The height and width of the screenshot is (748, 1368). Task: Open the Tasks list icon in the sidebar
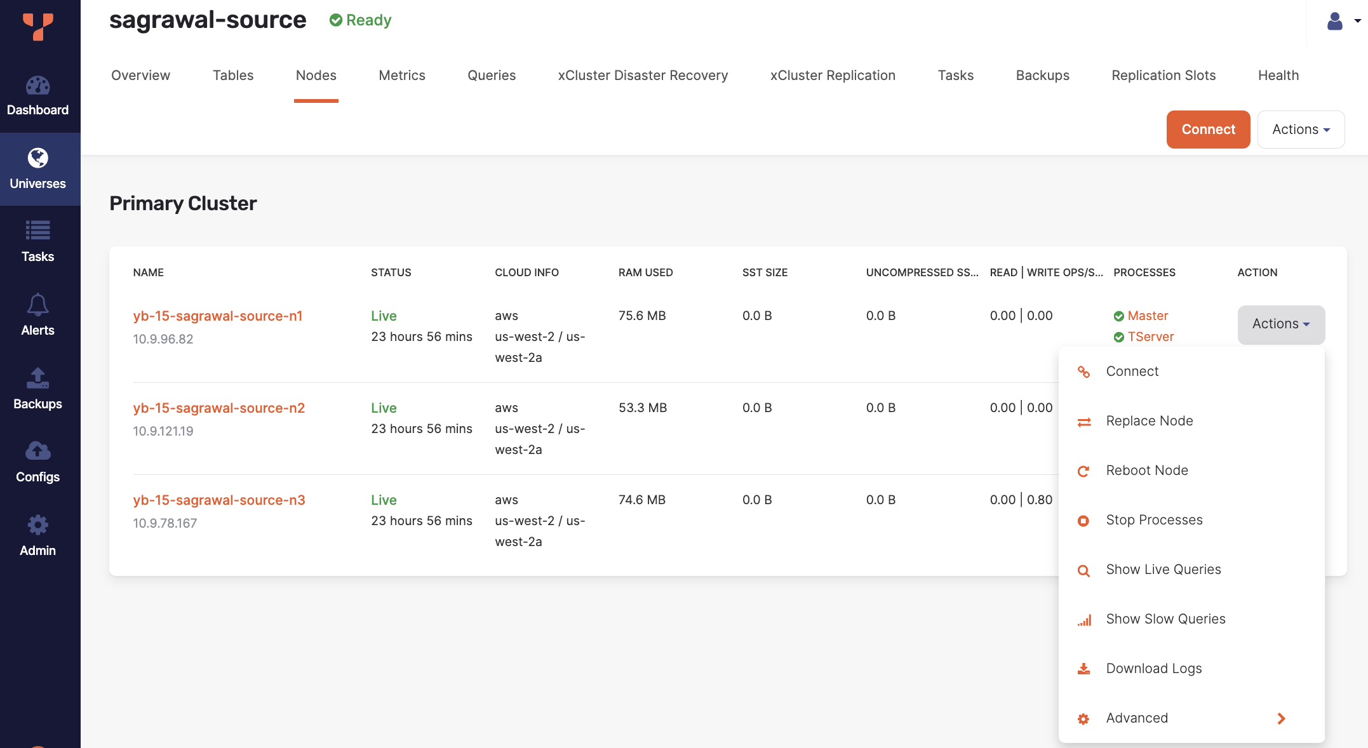[37, 230]
